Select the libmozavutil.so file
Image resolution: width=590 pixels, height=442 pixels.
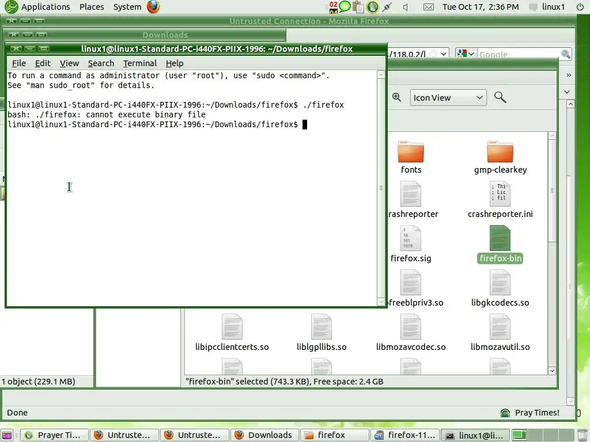[500, 333]
